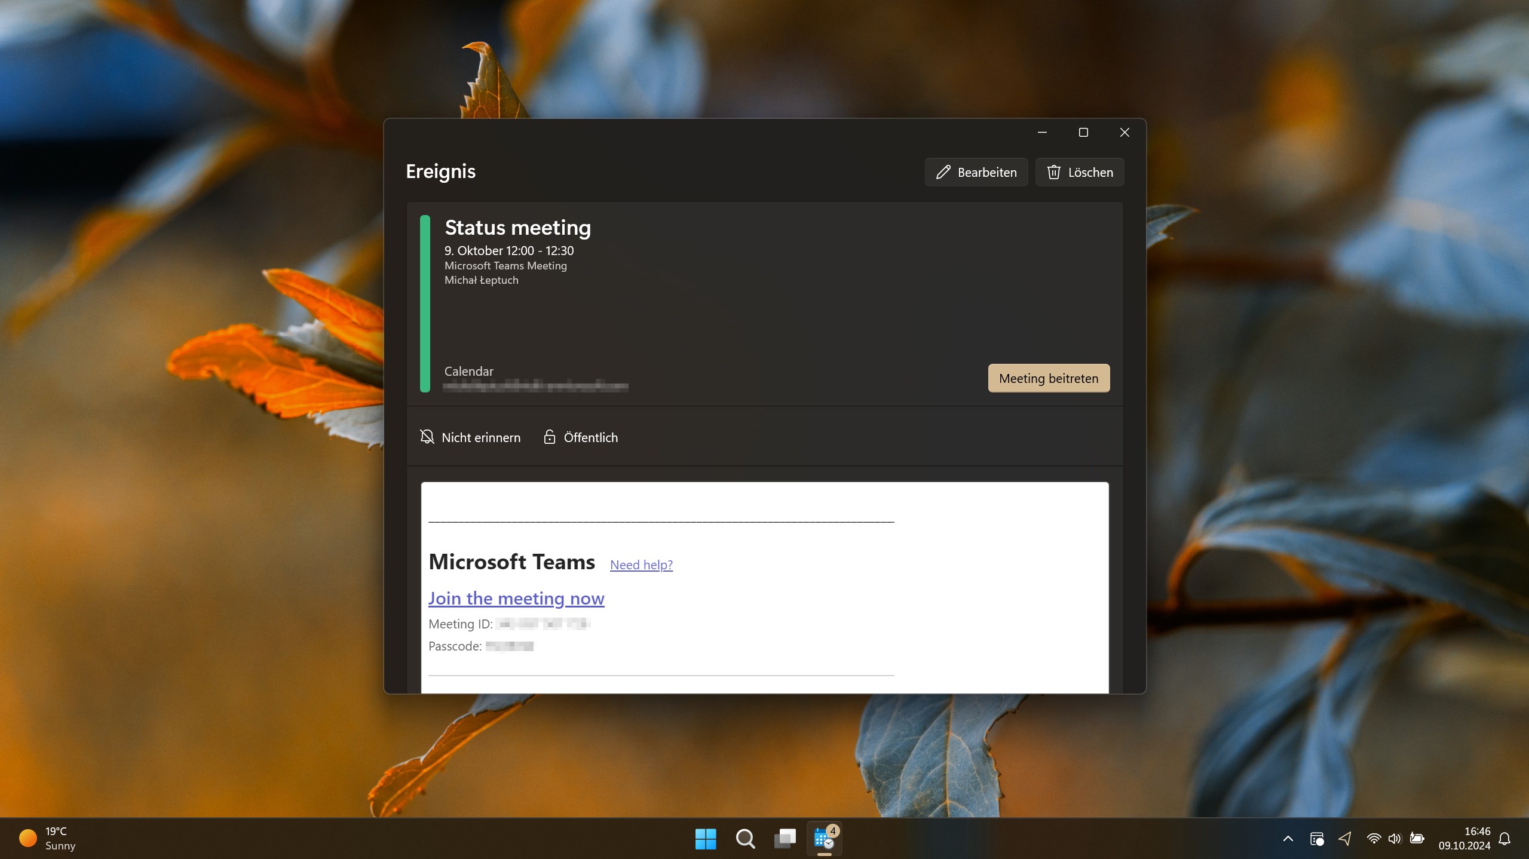Click the green event color bar
The width and height of the screenshot is (1529, 859).
tap(425, 303)
